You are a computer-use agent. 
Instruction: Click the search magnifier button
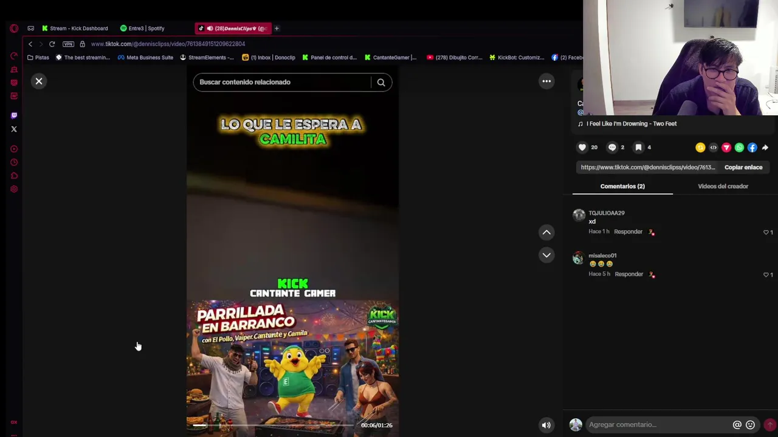(381, 83)
